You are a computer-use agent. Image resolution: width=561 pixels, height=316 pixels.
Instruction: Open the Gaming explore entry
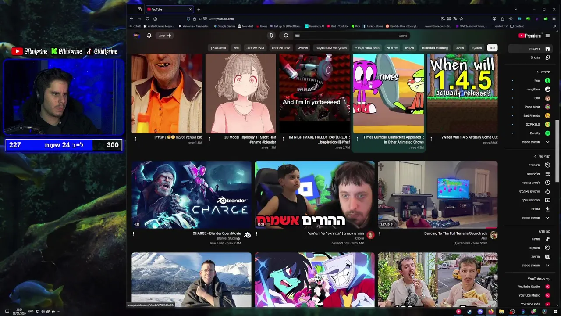[x=529, y=248]
